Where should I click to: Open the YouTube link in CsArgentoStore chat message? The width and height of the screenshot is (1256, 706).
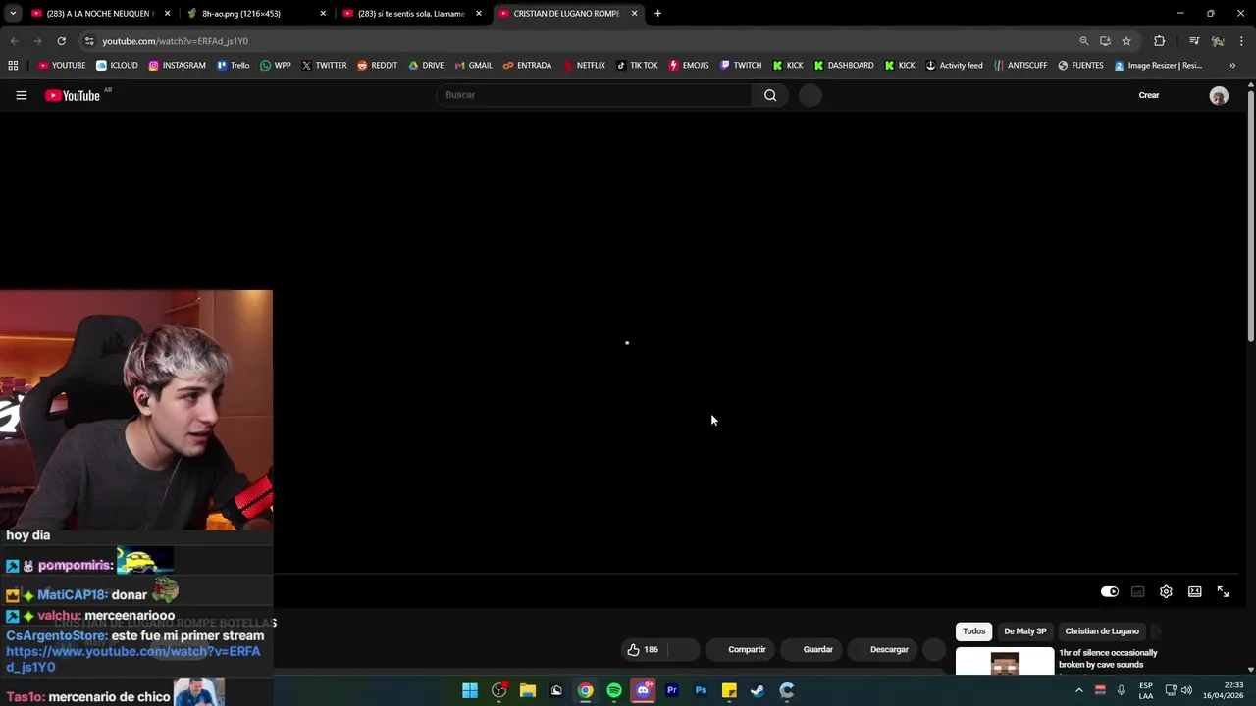[x=133, y=659]
